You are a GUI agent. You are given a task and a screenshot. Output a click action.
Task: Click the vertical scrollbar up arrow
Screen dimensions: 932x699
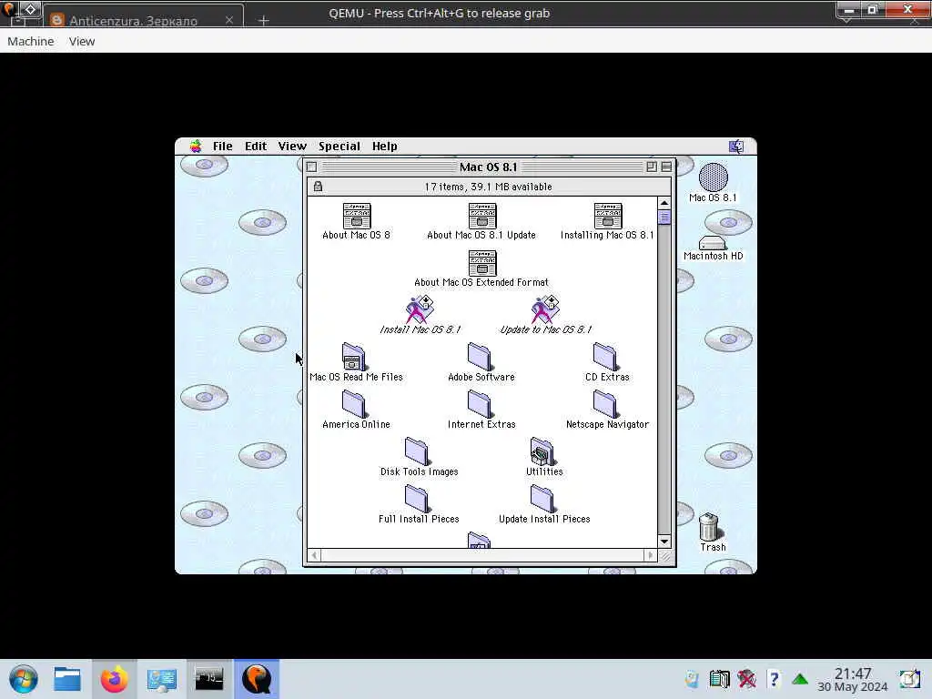pos(664,203)
